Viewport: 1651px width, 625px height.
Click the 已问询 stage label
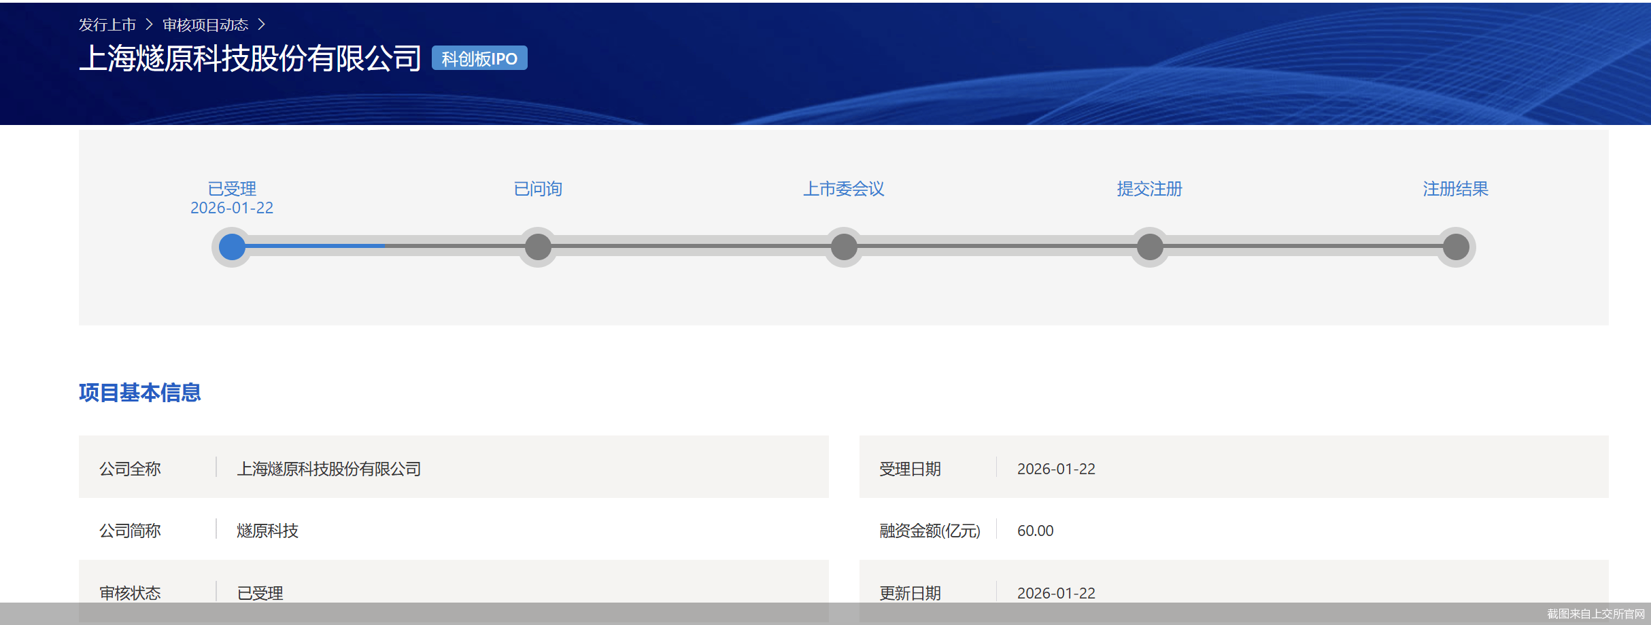[538, 189]
